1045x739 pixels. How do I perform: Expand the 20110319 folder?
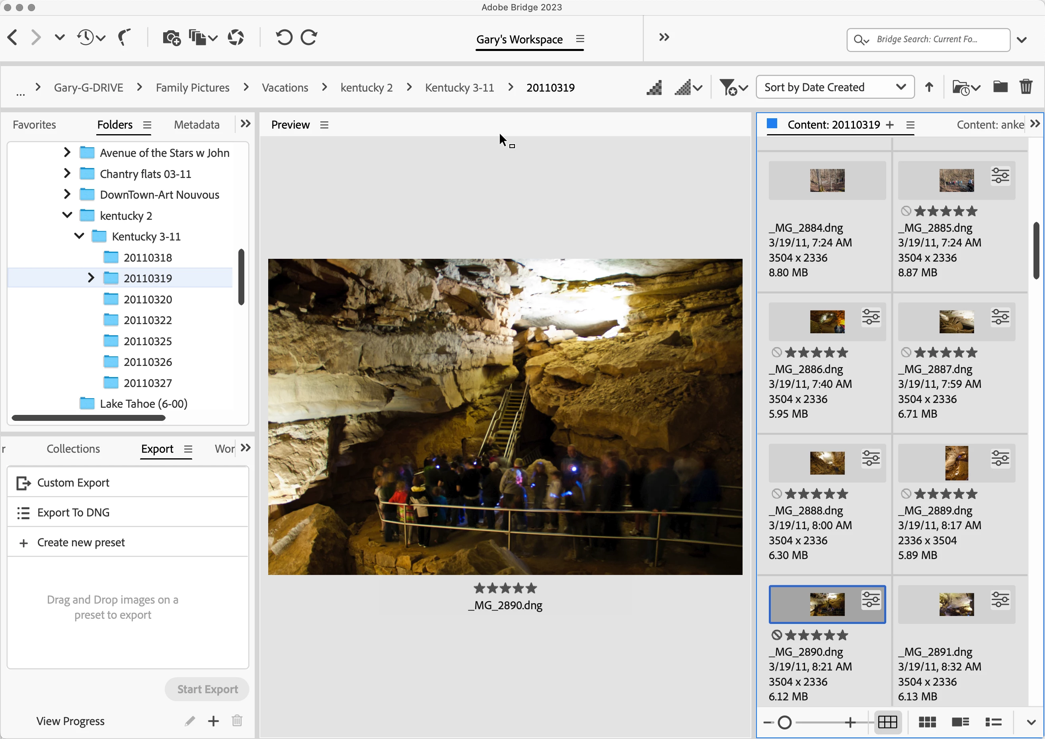click(91, 278)
